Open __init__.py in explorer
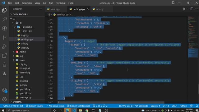 (x=26, y=31)
